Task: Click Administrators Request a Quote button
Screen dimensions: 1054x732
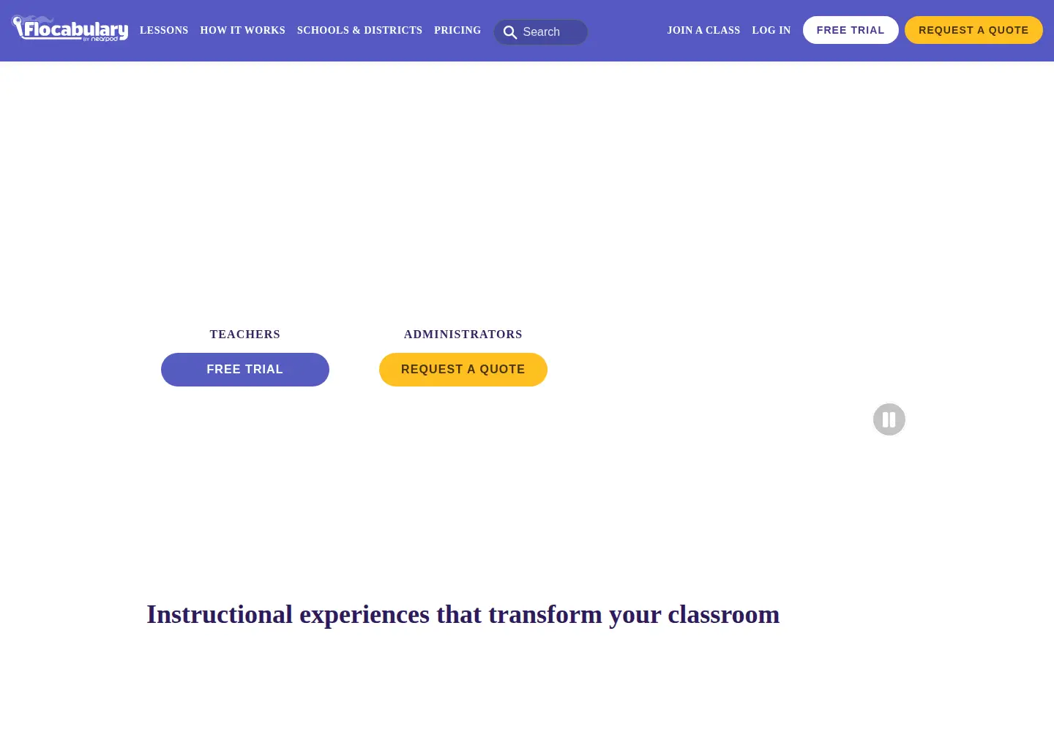Action: coord(463,370)
